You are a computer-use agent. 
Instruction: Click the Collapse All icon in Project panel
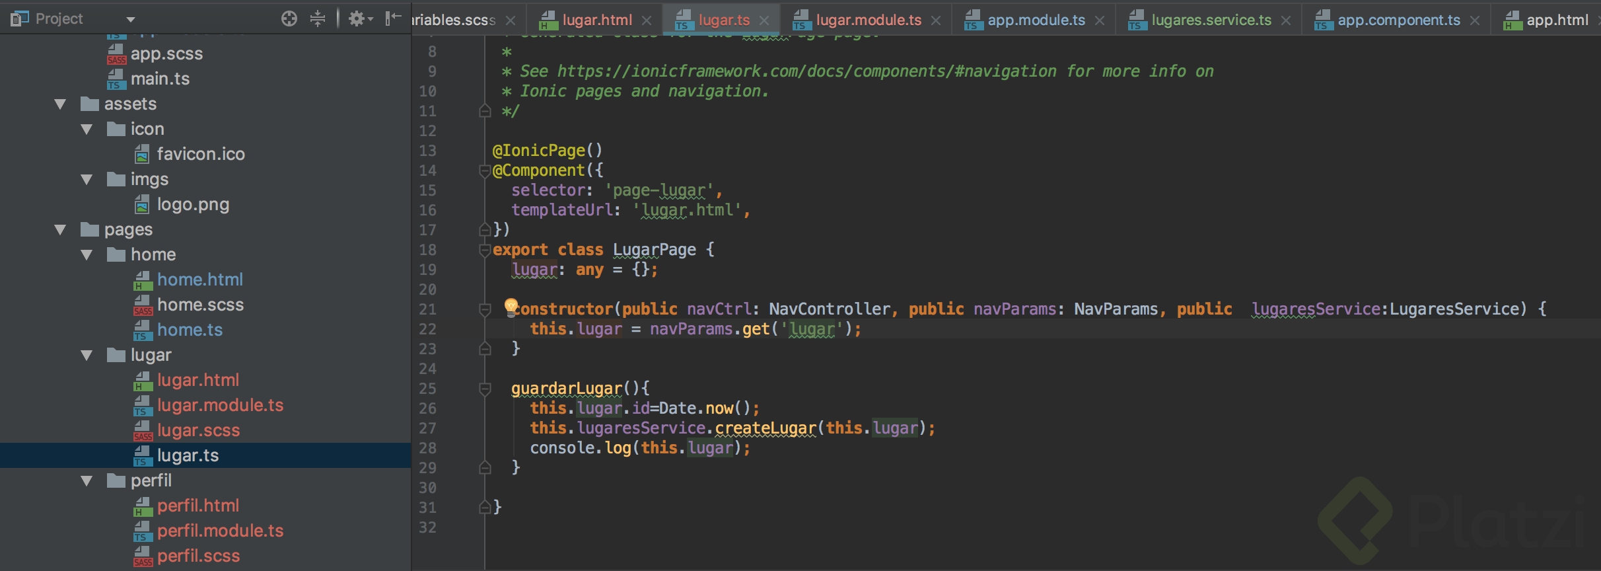(318, 19)
